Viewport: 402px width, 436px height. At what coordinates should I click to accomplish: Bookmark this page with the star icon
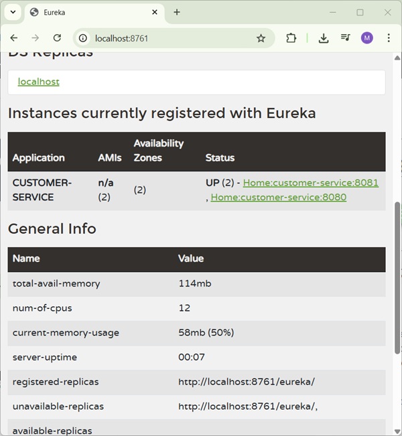pyautogui.click(x=261, y=38)
